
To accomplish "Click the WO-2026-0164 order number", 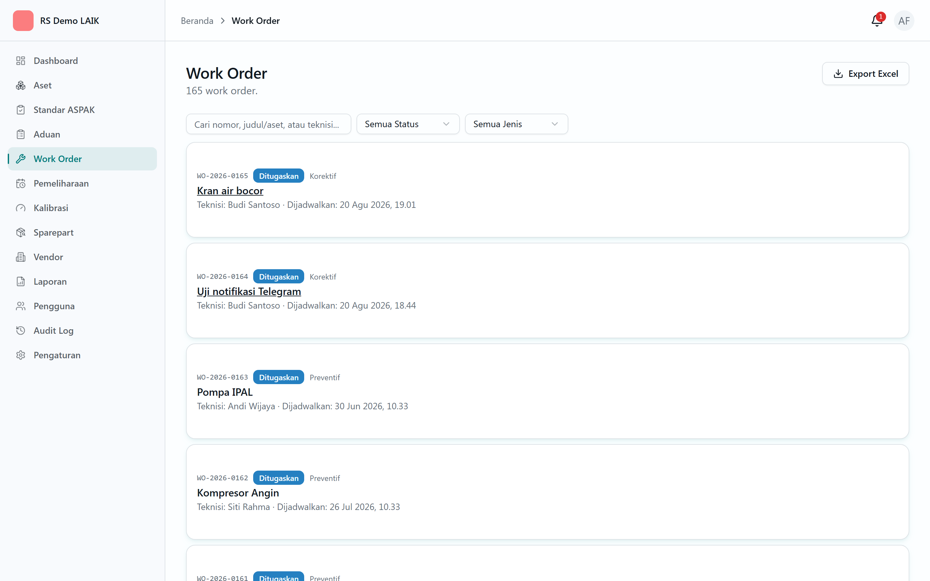I will (222, 277).
